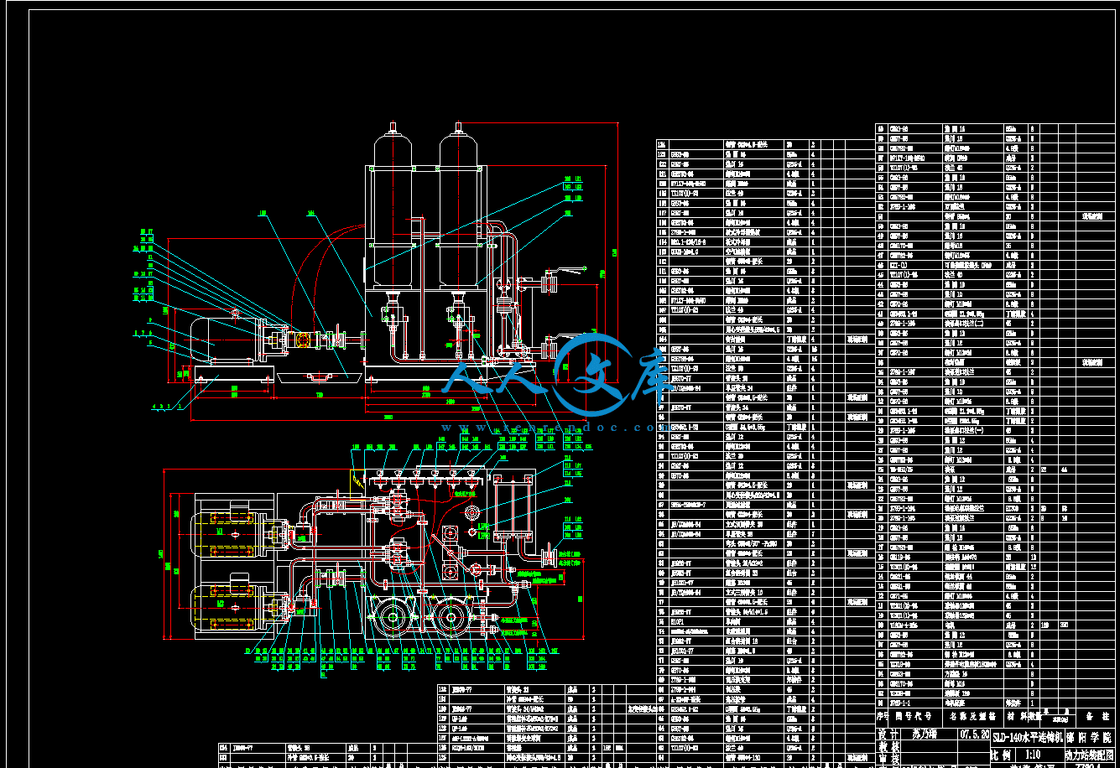
Task: Click the "图号代号" column header
Action: tap(913, 717)
